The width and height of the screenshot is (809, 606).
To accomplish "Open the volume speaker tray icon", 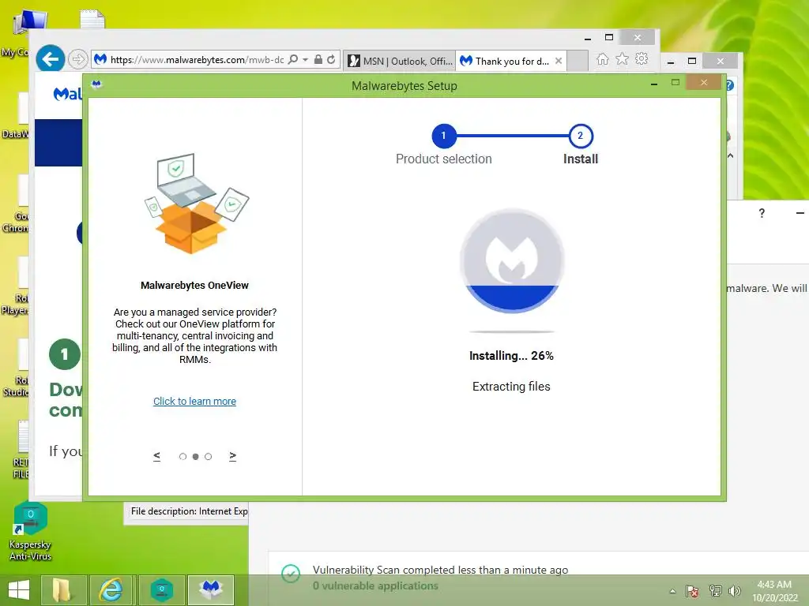I will coord(734,591).
